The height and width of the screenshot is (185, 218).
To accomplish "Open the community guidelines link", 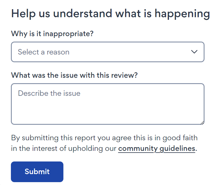I will 157,149.
